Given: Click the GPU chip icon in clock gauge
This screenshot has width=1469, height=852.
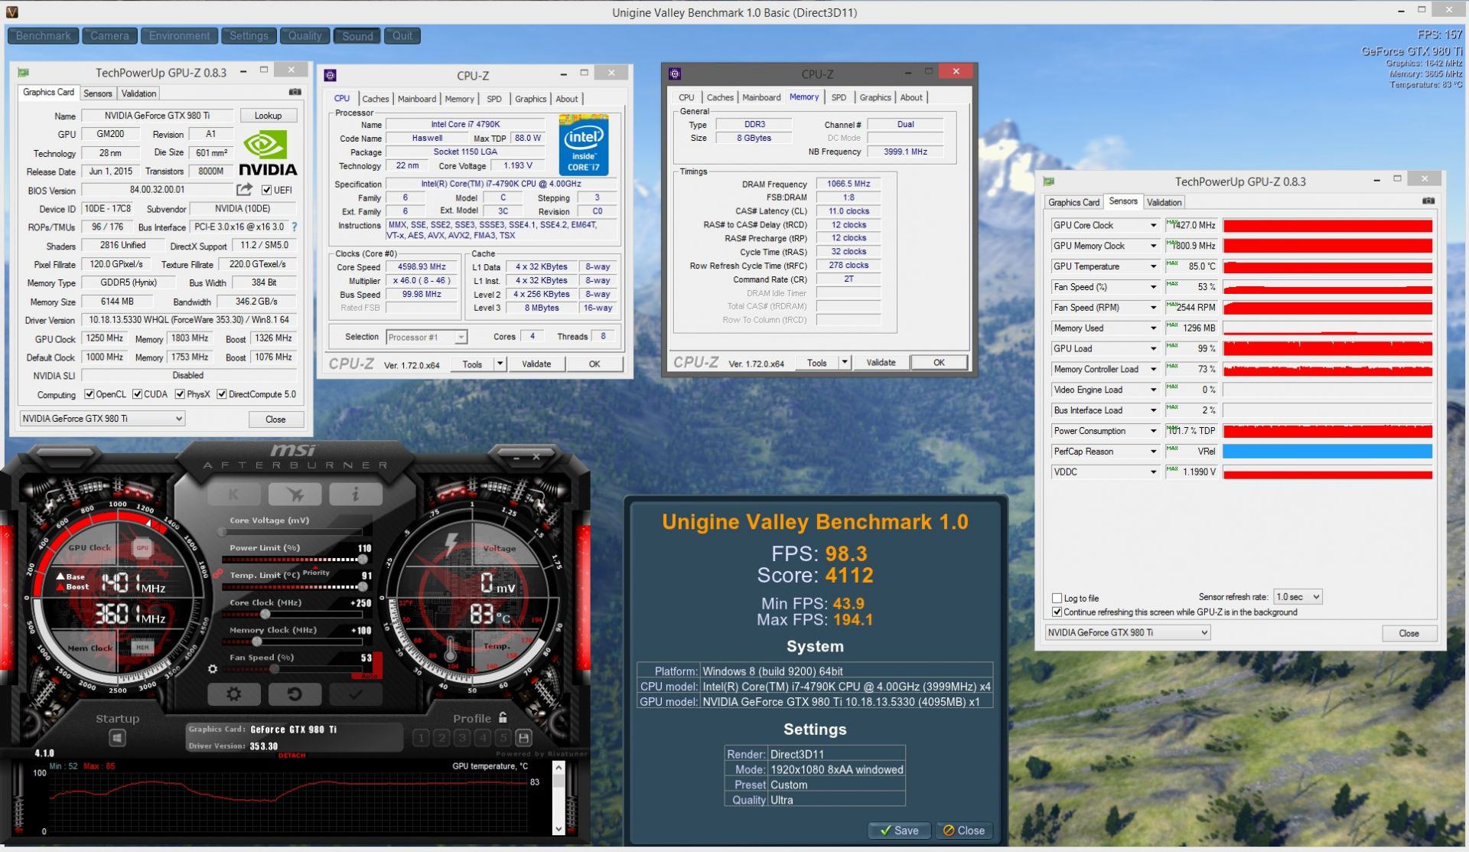Looking at the screenshot, I should 142,548.
